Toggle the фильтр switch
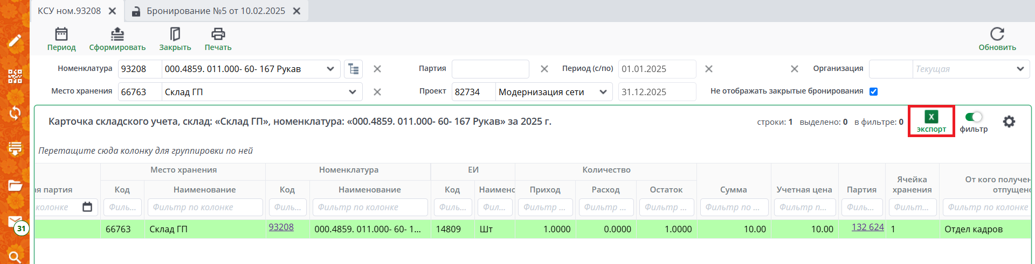Image resolution: width=1035 pixels, height=264 pixels. pos(974,117)
